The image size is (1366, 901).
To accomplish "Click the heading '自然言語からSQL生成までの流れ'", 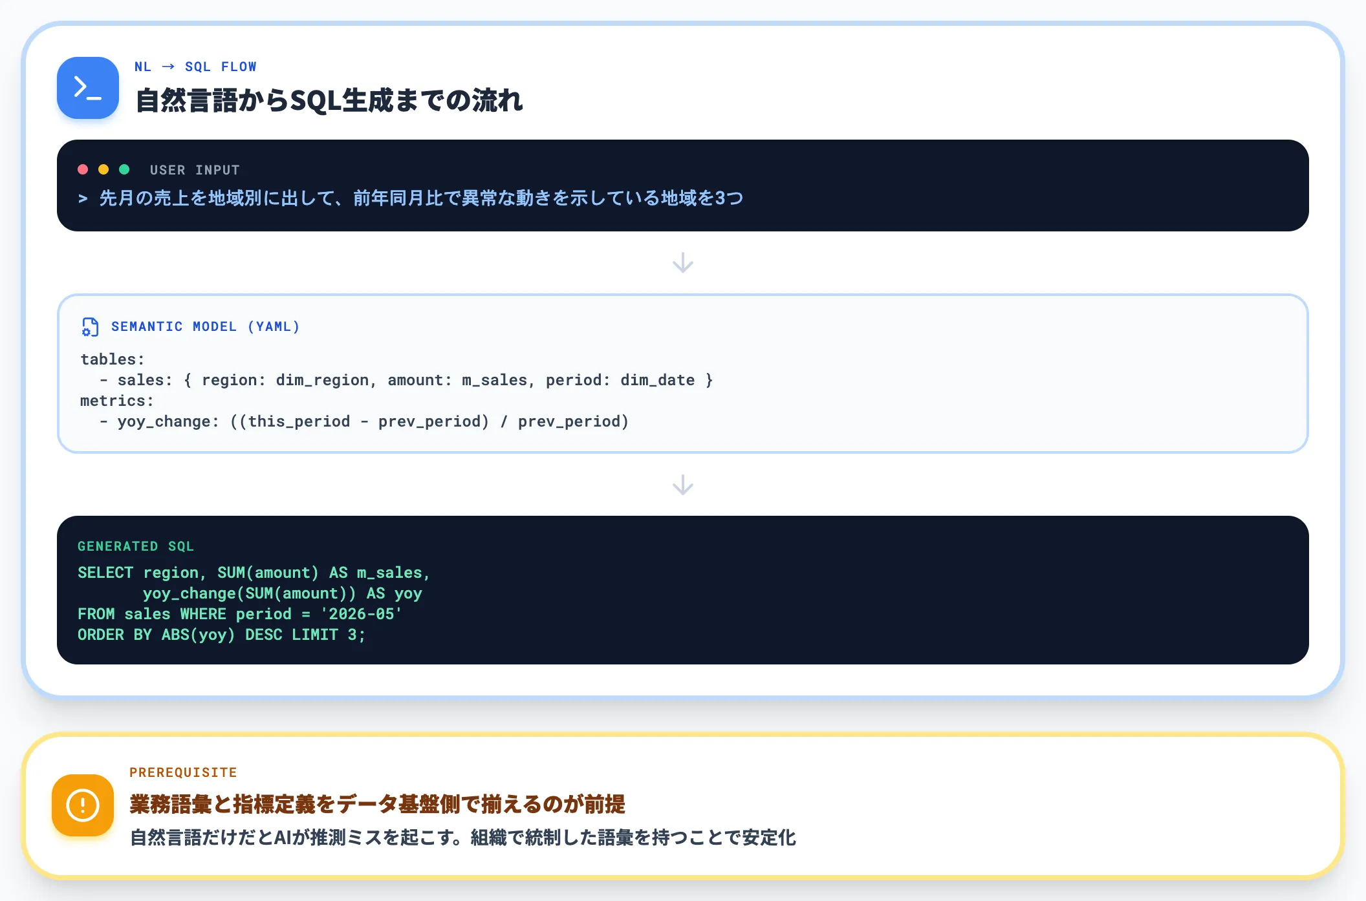I will (x=329, y=100).
